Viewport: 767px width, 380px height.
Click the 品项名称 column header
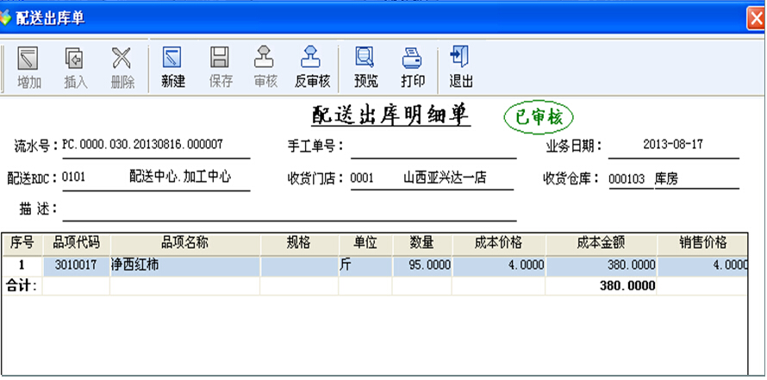[184, 243]
